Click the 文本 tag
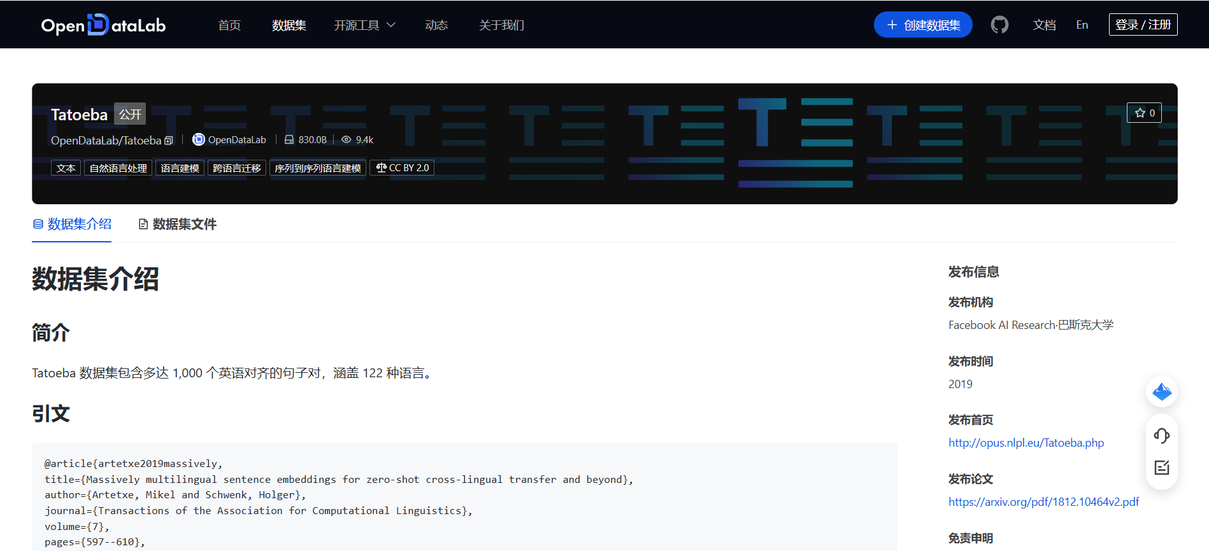Screen dimensions: 1209x551 click(66, 168)
